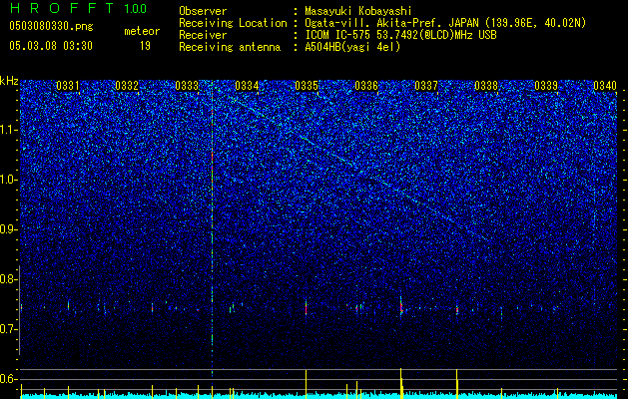The width and height of the screenshot is (628, 399).
Task: Click the ICOM IC-575 receiver text
Action: pyautogui.click(x=400, y=35)
